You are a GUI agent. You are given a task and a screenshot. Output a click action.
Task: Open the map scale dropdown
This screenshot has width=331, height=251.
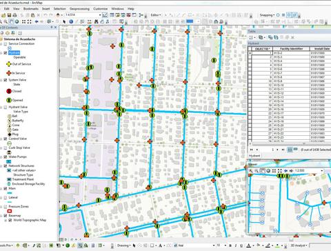(100, 15)
